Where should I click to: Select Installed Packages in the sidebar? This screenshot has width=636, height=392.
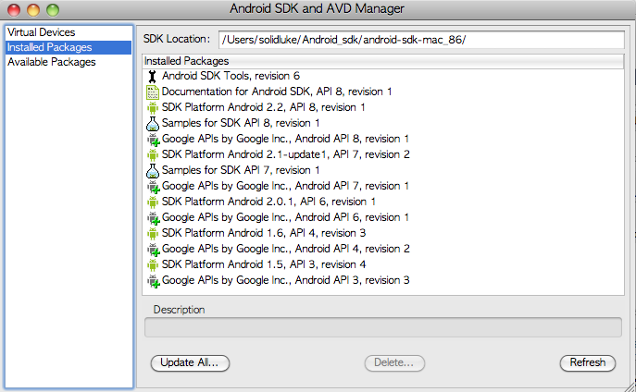(x=69, y=47)
